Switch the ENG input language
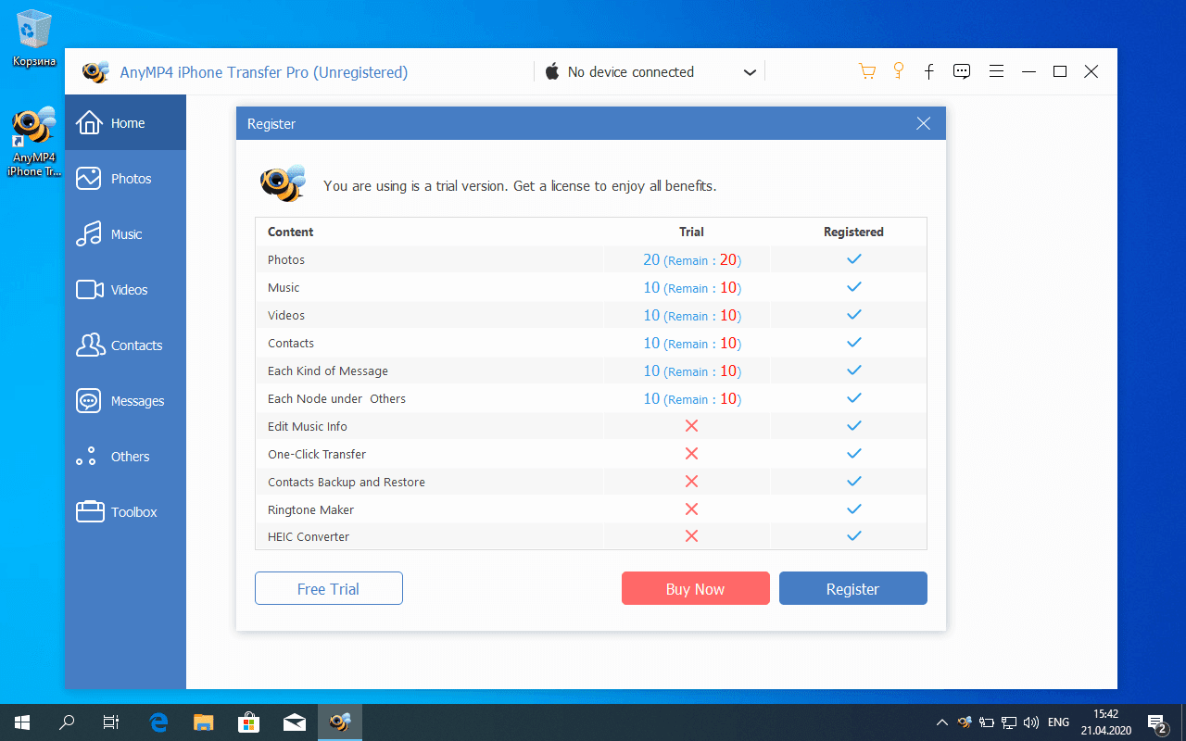Image resolution: width=1186 pixels, height=741 pixels. 1058,722
